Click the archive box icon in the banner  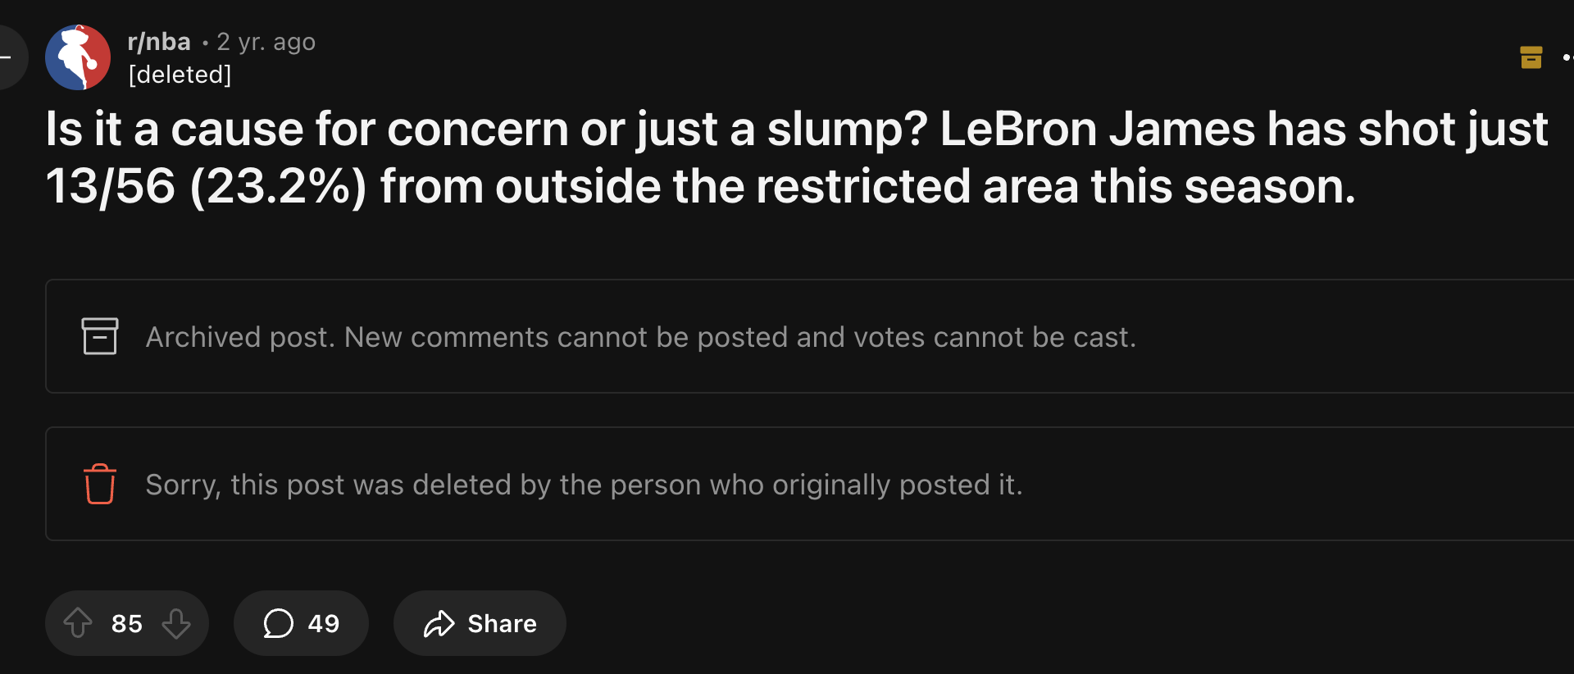(99, 336)
